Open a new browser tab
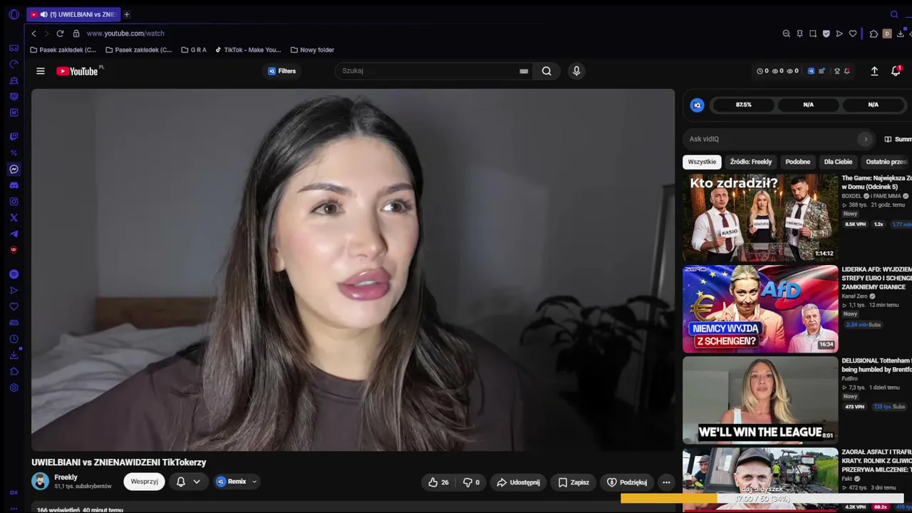The image size is (912, 513). pyautogui.click(x=127, y=14)
